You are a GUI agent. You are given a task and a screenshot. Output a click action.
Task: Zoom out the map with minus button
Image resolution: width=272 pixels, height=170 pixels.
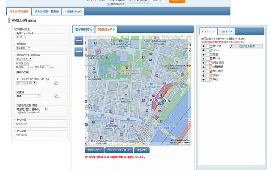(79, 52)
